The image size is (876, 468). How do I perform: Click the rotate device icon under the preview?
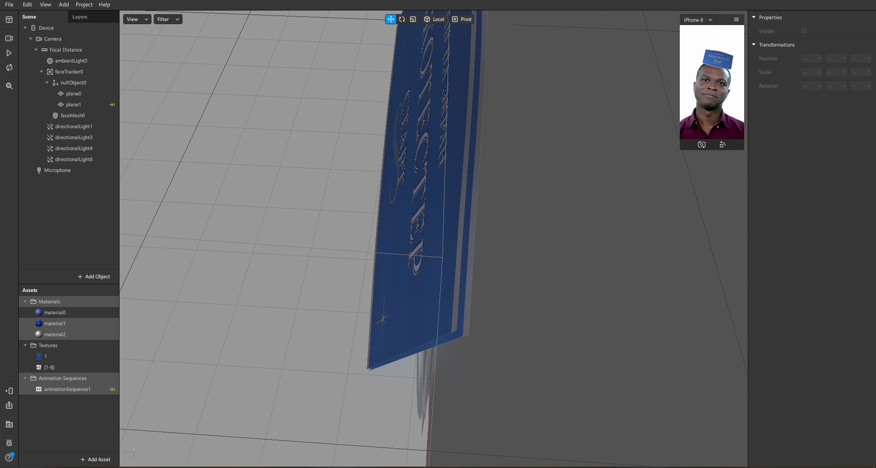click(x=722, y=145)
